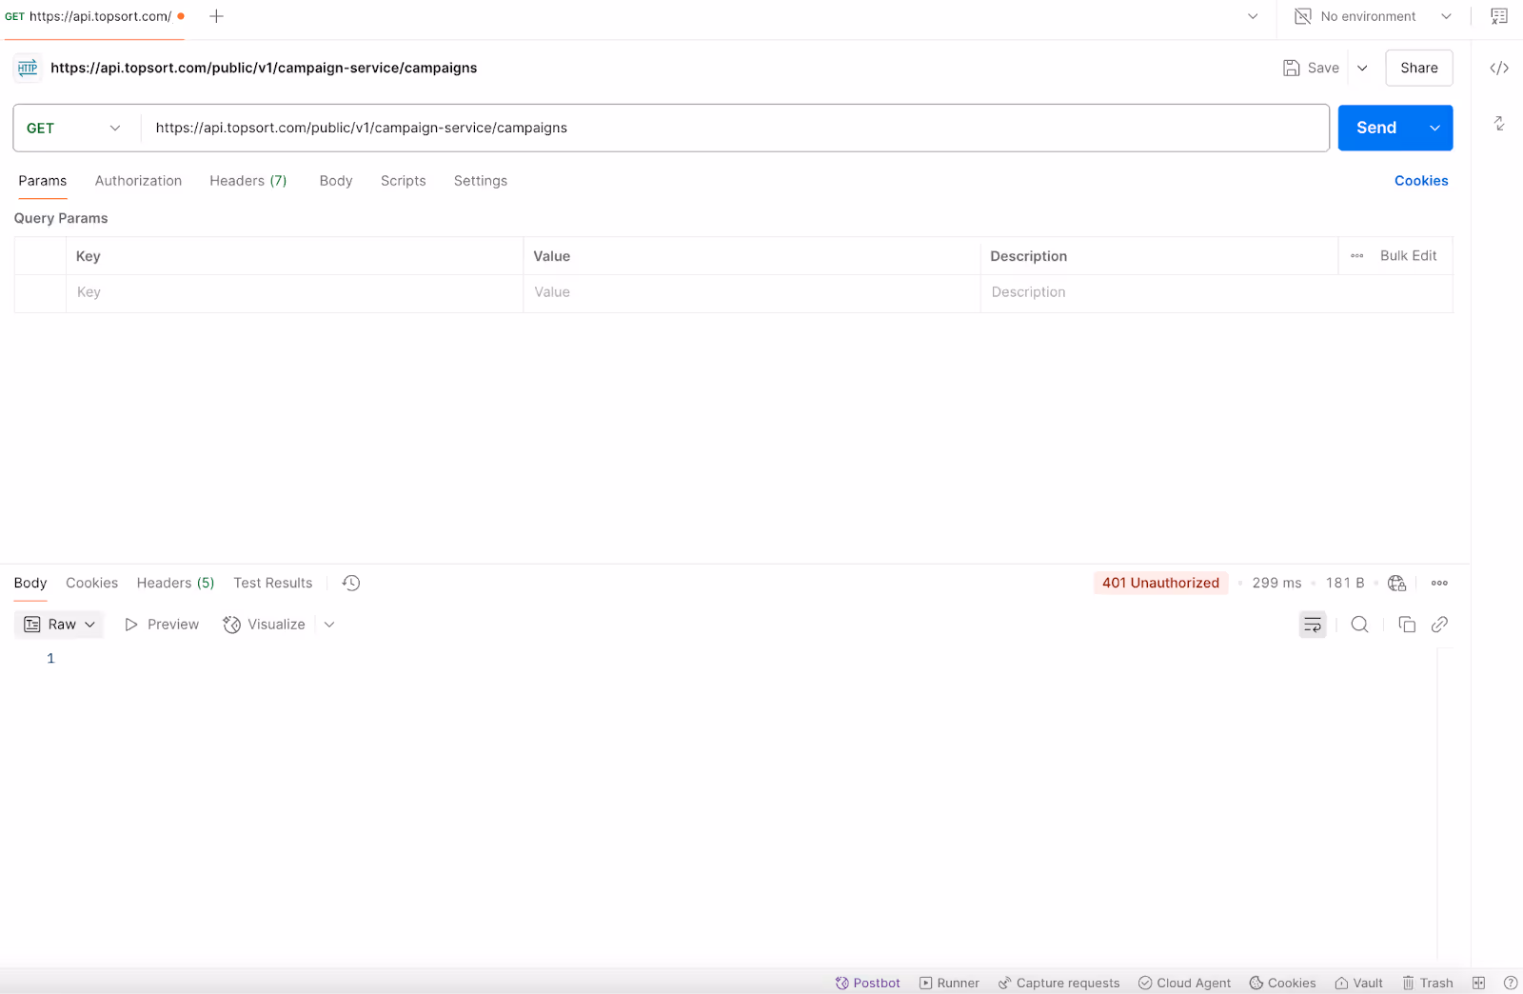1523x994 pixels.
Task: Expand the Send button options arrow
Action: pyautogui.click(x=1434, y=128)
